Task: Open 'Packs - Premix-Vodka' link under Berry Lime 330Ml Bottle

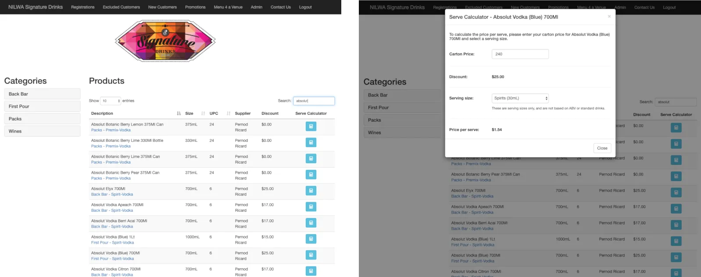Action: click(x=111, y=146)
